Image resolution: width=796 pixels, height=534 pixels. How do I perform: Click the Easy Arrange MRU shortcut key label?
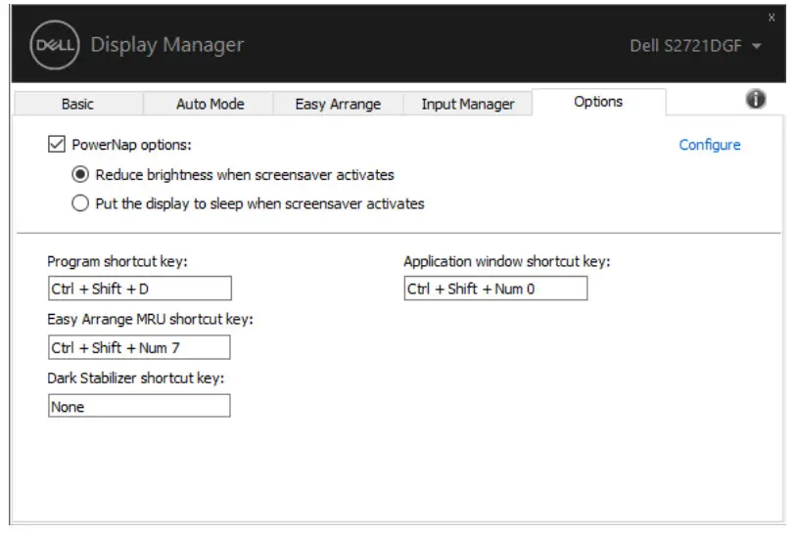pos(150,319)
